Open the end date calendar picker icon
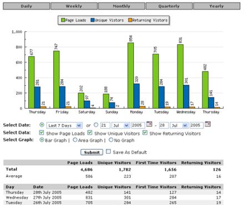This screenshot has width=244, height=205. pos(208,124)
